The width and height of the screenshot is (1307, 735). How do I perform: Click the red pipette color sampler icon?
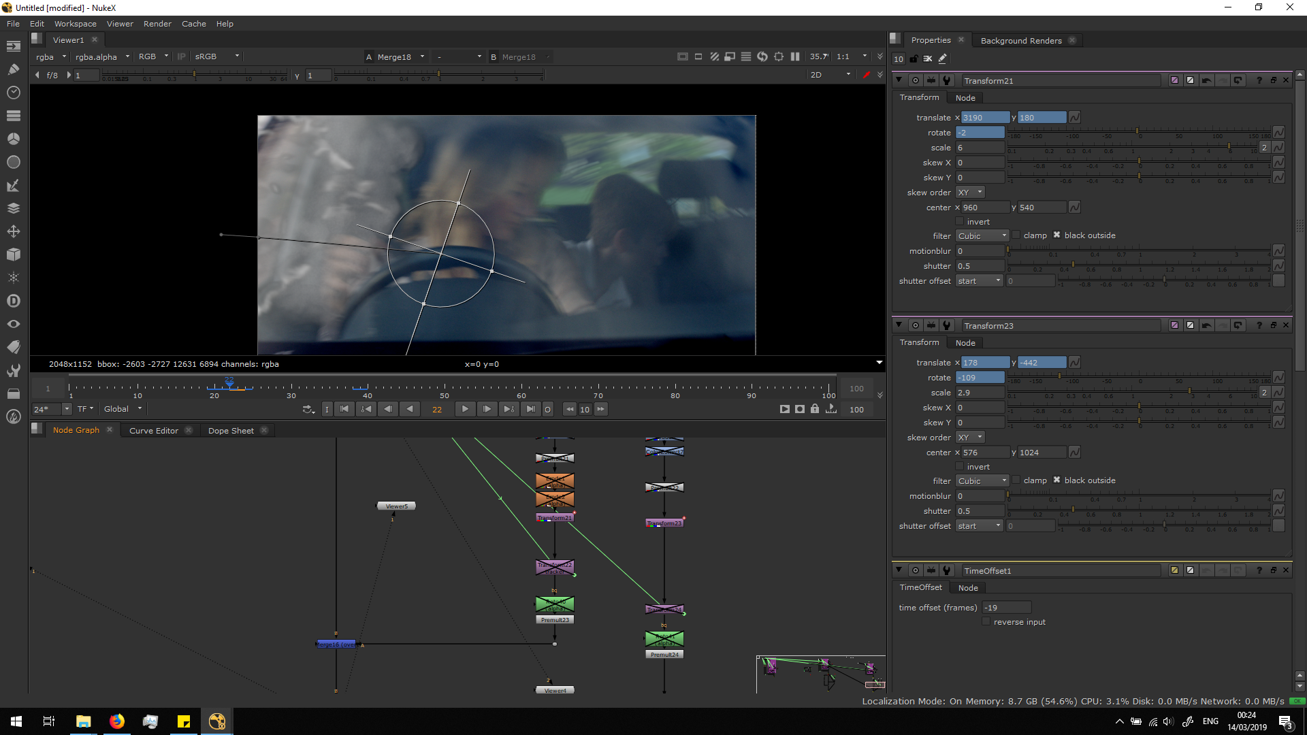(866, 75)
